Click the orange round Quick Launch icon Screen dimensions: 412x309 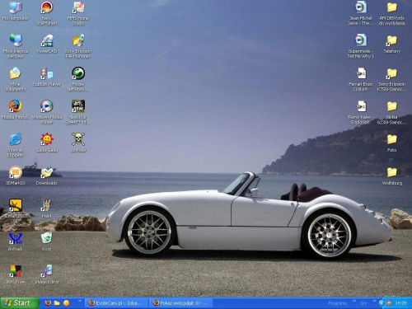pyautogui.click(x=67, y=303)
